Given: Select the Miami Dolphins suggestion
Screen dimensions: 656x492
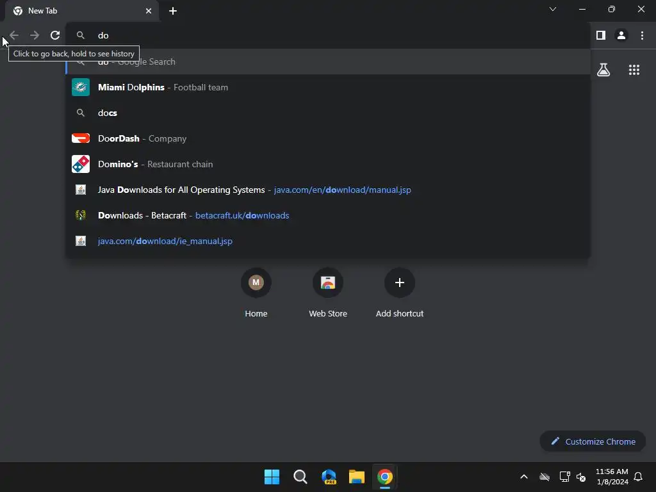Looking at the screenshot, I should click(328, 87).
